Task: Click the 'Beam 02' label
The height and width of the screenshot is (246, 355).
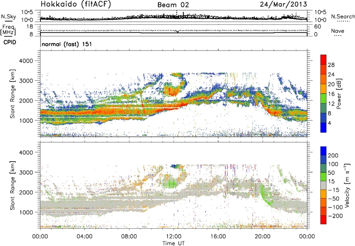Action: coord(173,5)
